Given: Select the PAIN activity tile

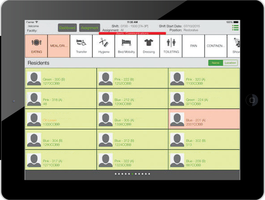Looking at the screenshot, I should coord(193,46).
